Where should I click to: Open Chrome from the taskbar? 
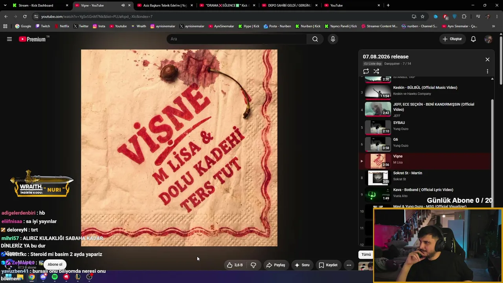click(31, 277)
